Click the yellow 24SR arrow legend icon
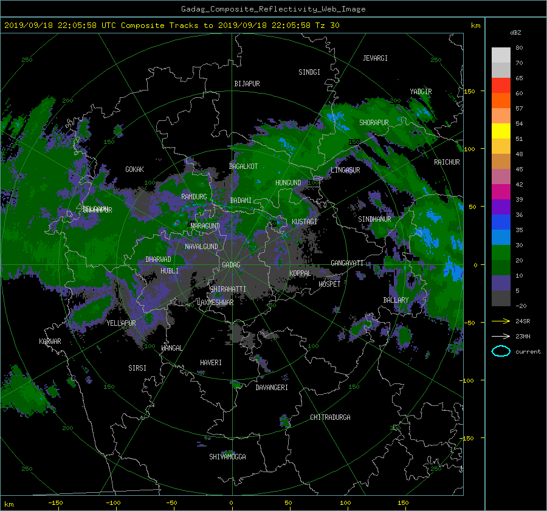This screenshot has width=547, height=511. (x=501, y=321)
